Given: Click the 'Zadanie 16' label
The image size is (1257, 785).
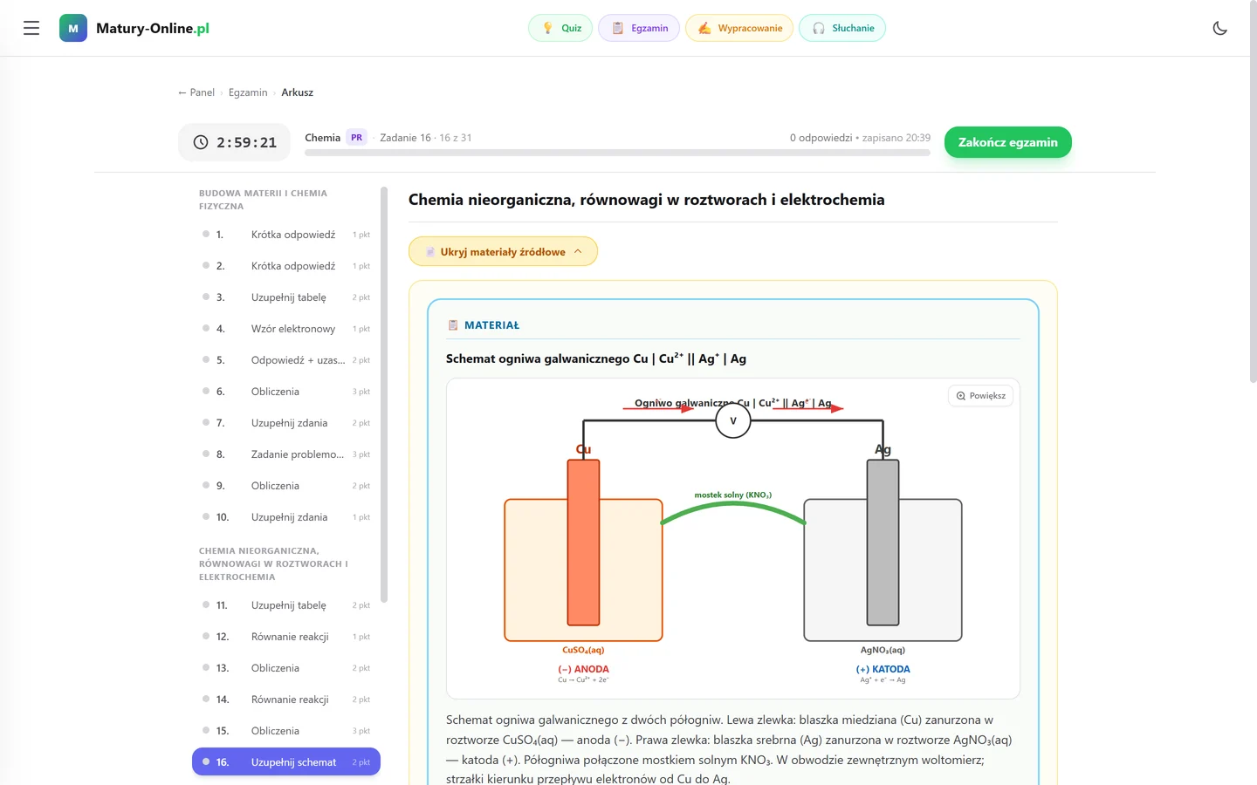Looking at the screenshot, I should pyautogui.click(x=405, y=138).
